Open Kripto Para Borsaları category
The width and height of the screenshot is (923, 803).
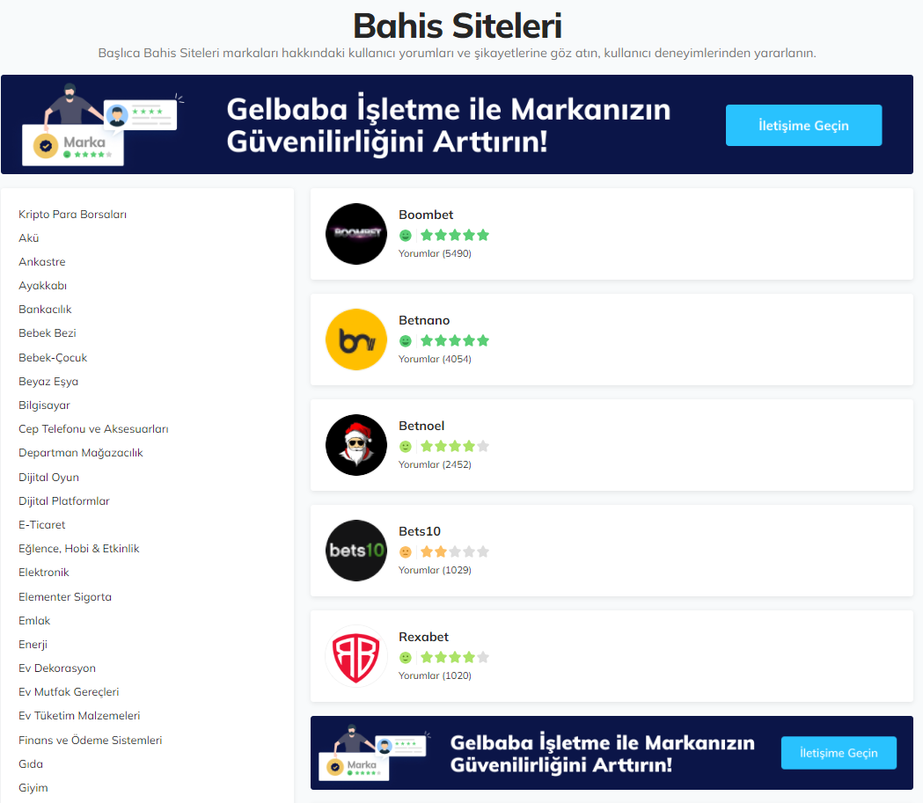[x=72, y=214]
